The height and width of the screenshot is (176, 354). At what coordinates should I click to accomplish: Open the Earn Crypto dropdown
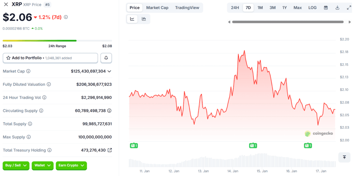coord(71,165)
